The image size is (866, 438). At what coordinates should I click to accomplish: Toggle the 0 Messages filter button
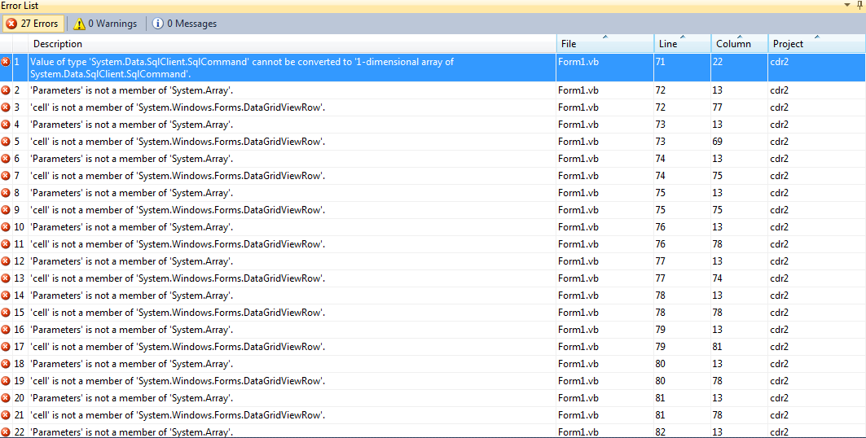pos(184,24)
